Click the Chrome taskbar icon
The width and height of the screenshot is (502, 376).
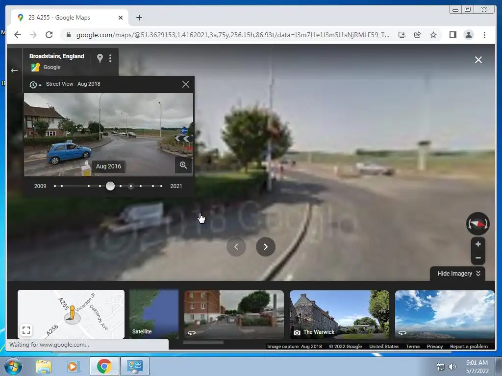[x=104, y=366]
